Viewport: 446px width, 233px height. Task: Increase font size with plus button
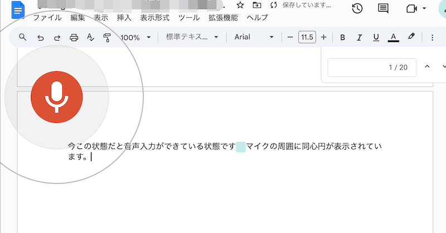323,37
